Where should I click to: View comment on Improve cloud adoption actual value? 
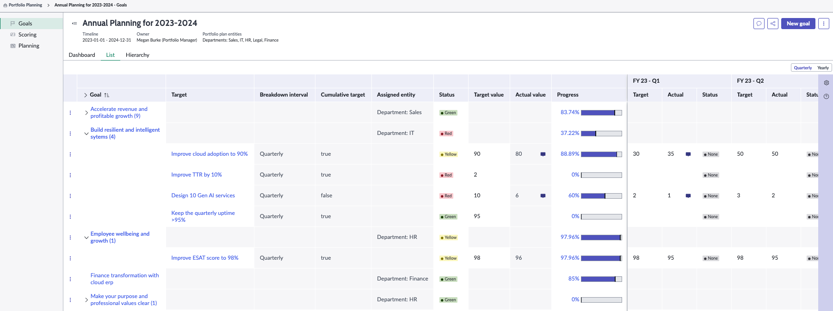[543, 154]
